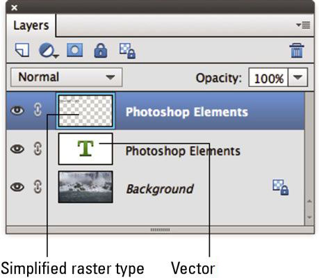Open the Opacity slider dropdown arrow
Image resolution: width=319 pixels, height=278 pixels.
pos(298,77)
